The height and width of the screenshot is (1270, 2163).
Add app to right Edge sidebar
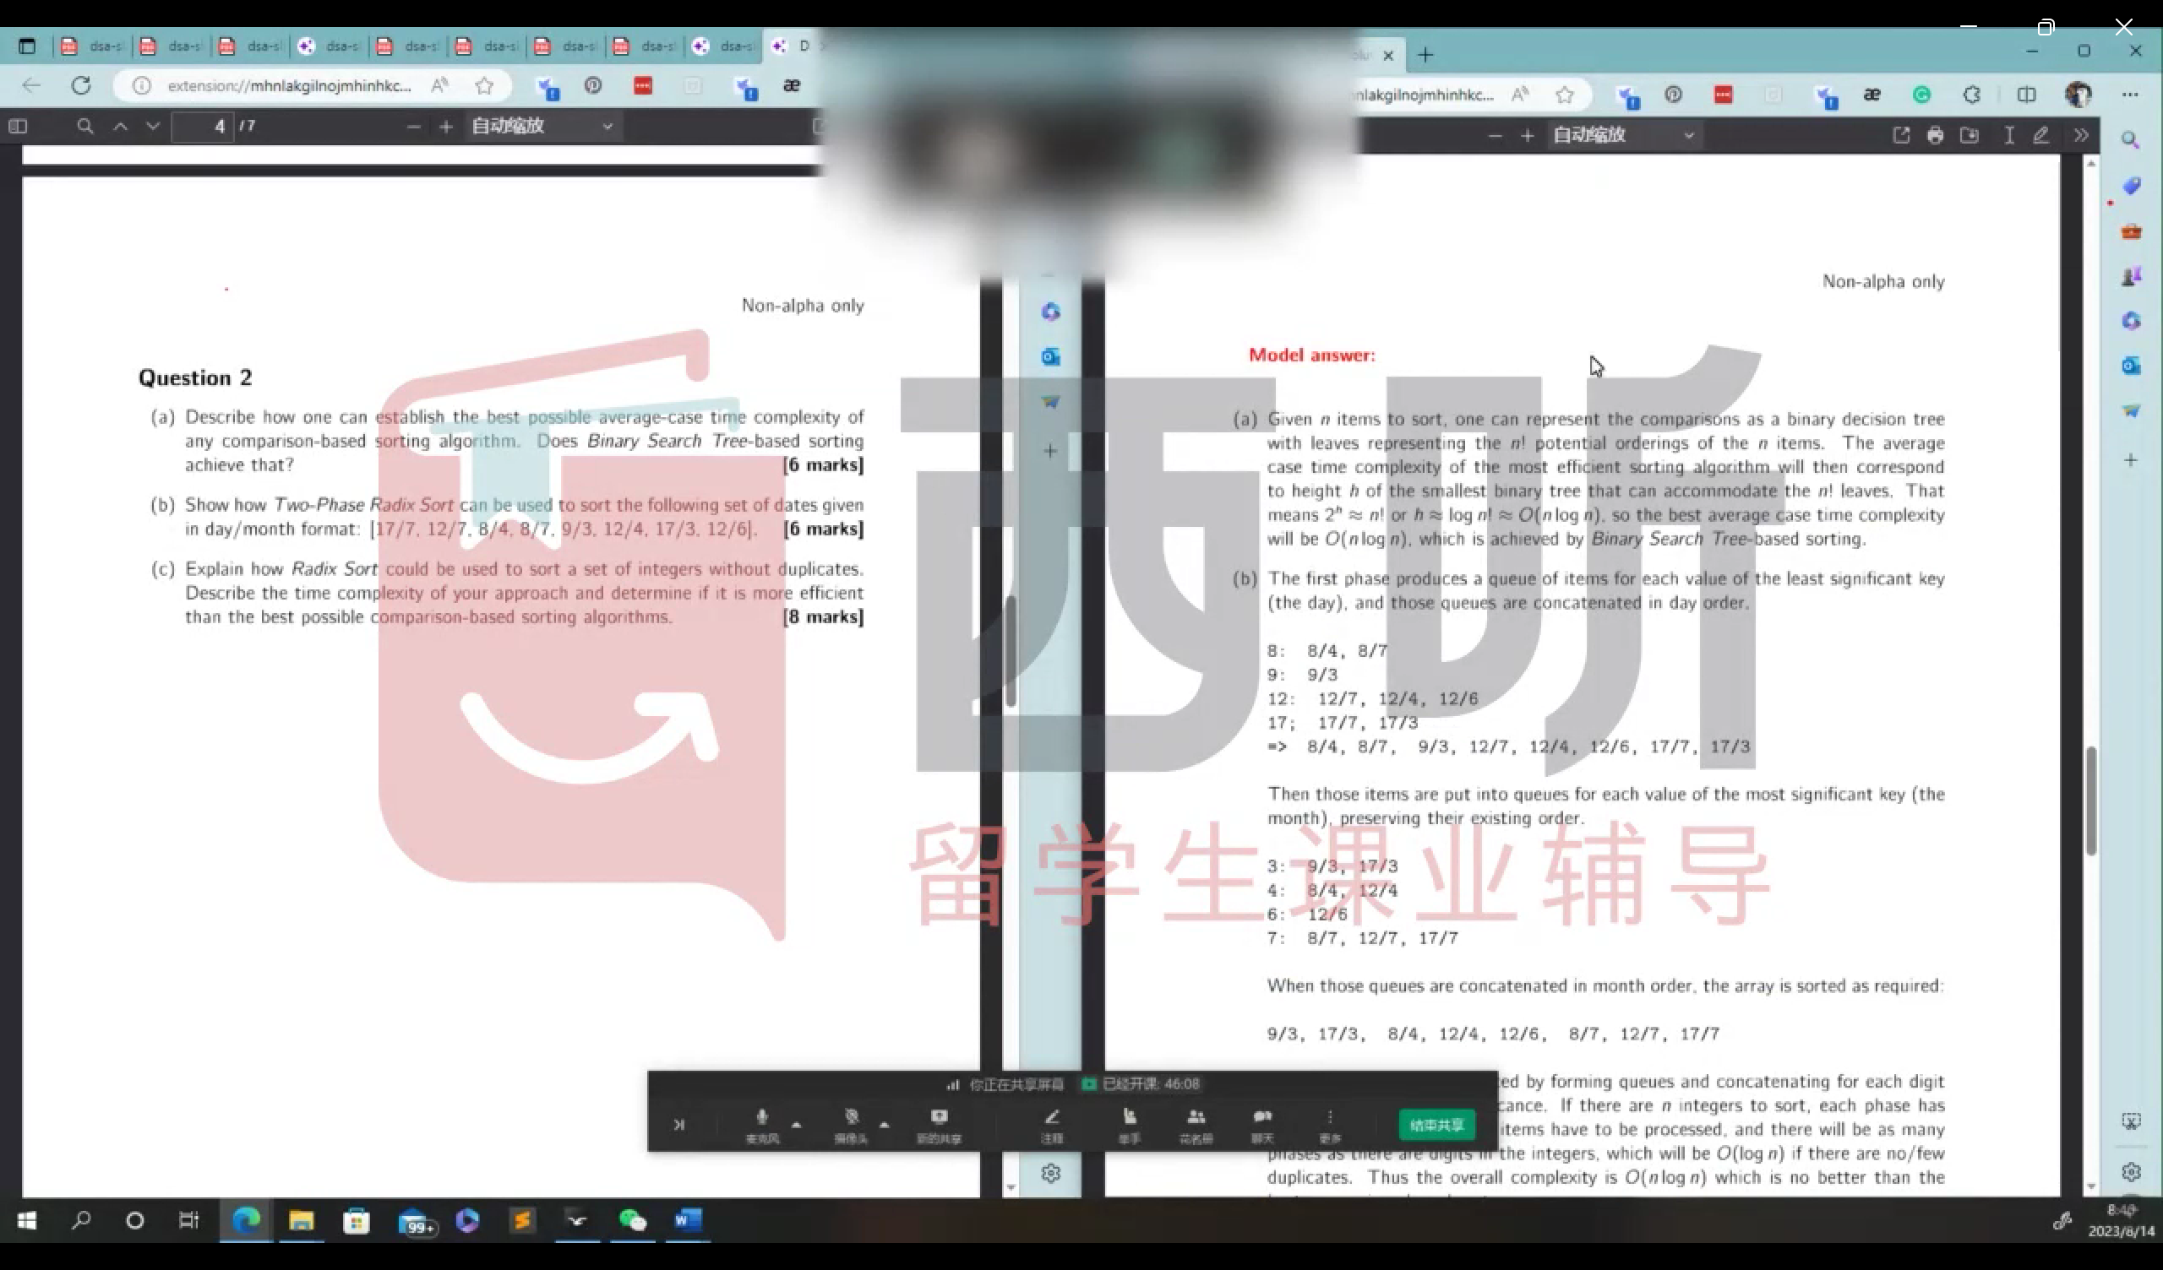[x=2130, y=461]
